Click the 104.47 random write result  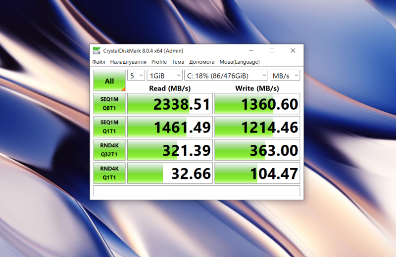point(257,173)
